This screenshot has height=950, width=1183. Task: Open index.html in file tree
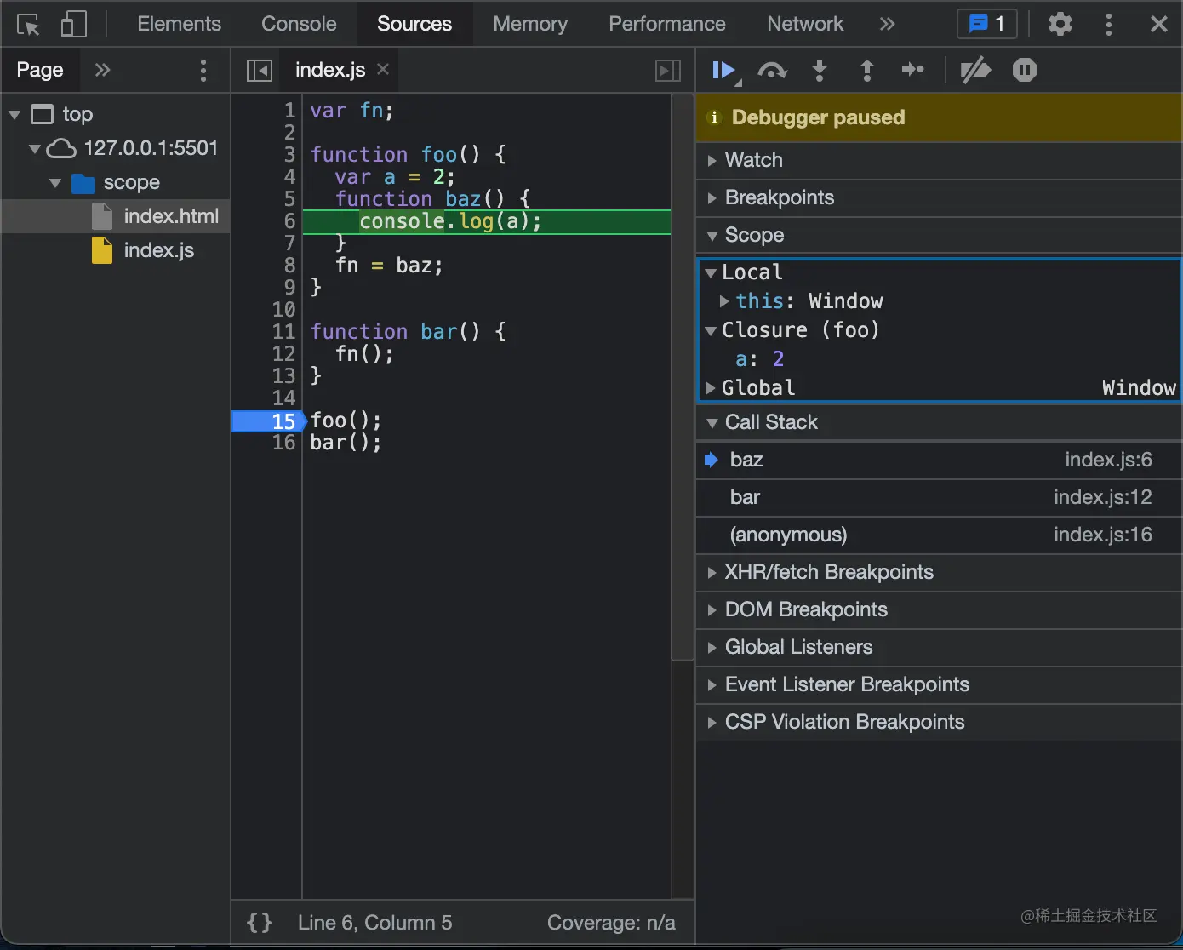click(170, 216)
